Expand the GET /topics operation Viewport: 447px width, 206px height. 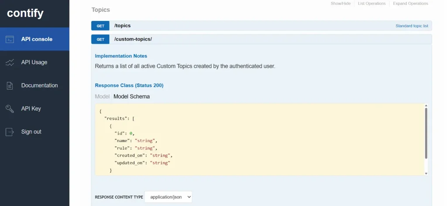point(122,26)
